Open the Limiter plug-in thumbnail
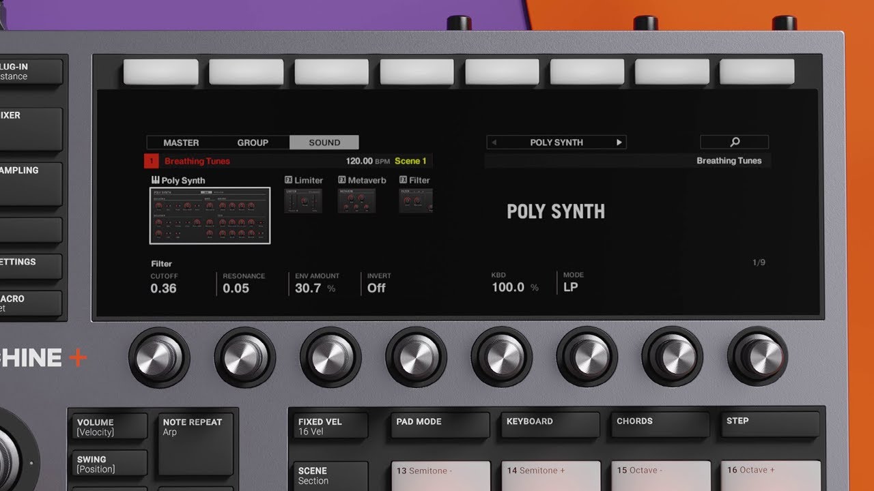 pyautogui.click(x=303, y=200)
